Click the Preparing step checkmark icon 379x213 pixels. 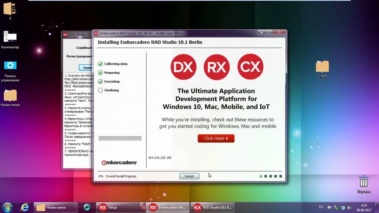point(100,73)
